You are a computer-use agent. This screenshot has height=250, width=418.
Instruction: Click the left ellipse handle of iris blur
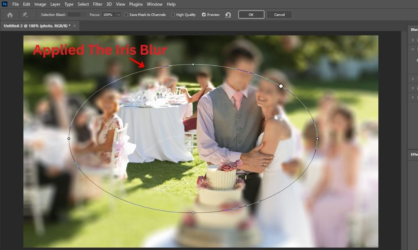click(x=69, y=138)
